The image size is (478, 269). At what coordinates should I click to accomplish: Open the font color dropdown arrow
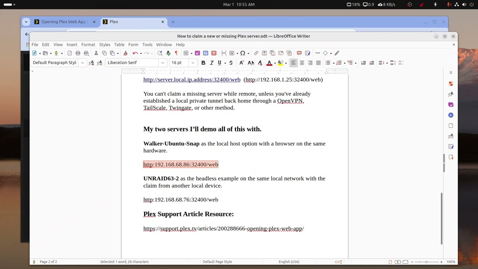(x=275, y=63)
